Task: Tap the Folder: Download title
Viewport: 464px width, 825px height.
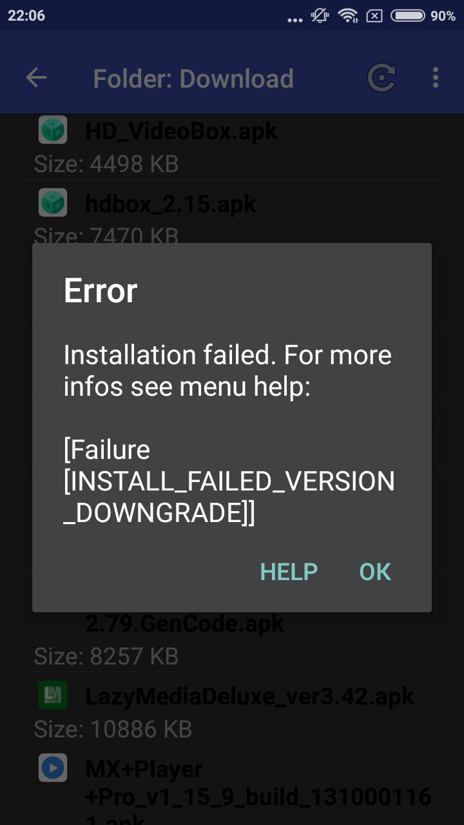Action: tap(193, 79)
